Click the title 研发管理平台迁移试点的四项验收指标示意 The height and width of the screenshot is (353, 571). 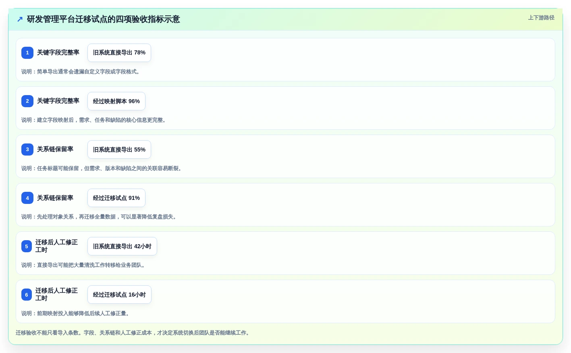(x=103, y=19)
